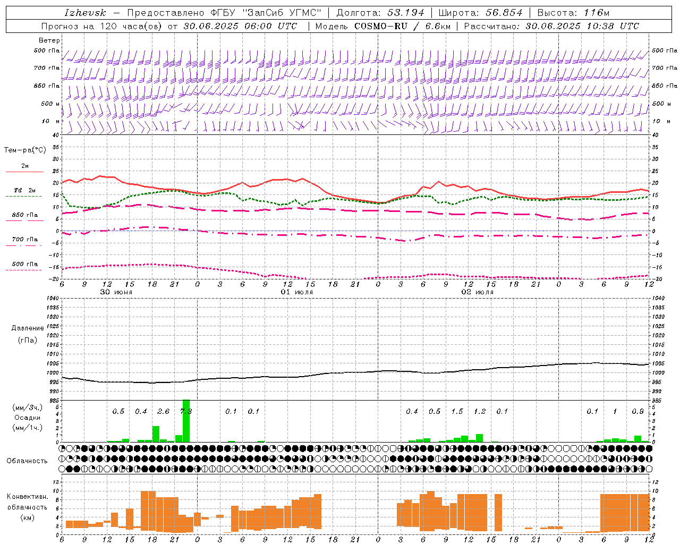Viewport: 680px width, 544px height.
Task: Click the '850 гПа' temperature legend entry
Action: (24, 215)
